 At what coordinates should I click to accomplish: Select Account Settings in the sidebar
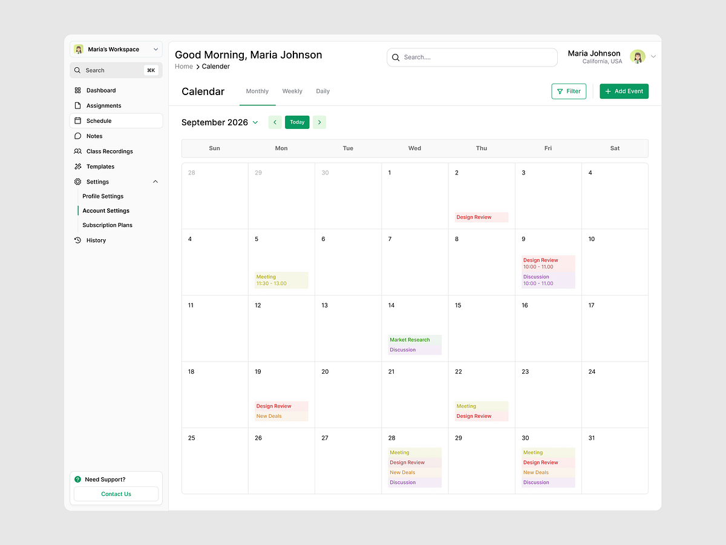[106, 210]
